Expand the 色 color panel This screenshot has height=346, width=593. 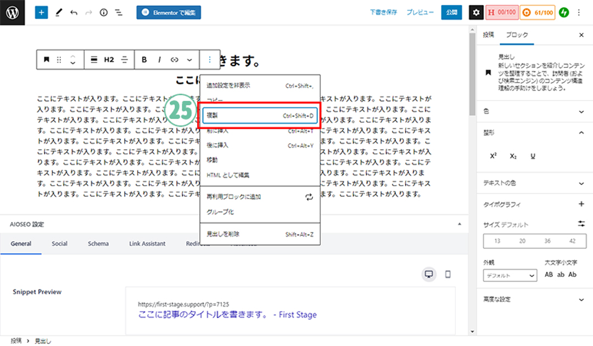[x=581, y=111]
